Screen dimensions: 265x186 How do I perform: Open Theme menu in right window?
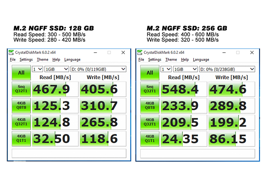[x=171, y=60]
